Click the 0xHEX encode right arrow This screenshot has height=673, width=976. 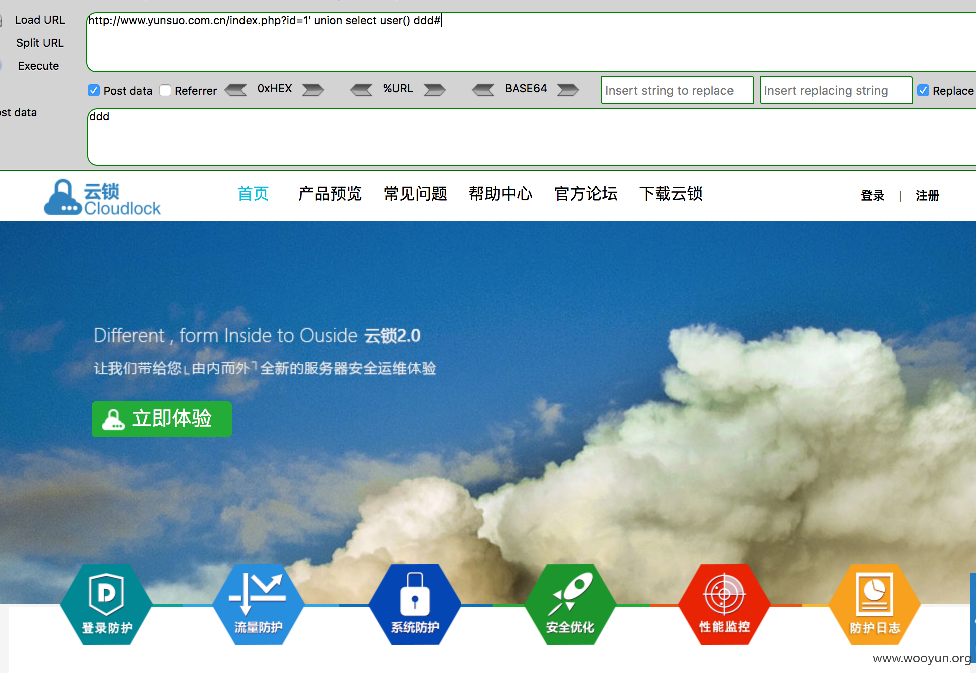[313, 90]
